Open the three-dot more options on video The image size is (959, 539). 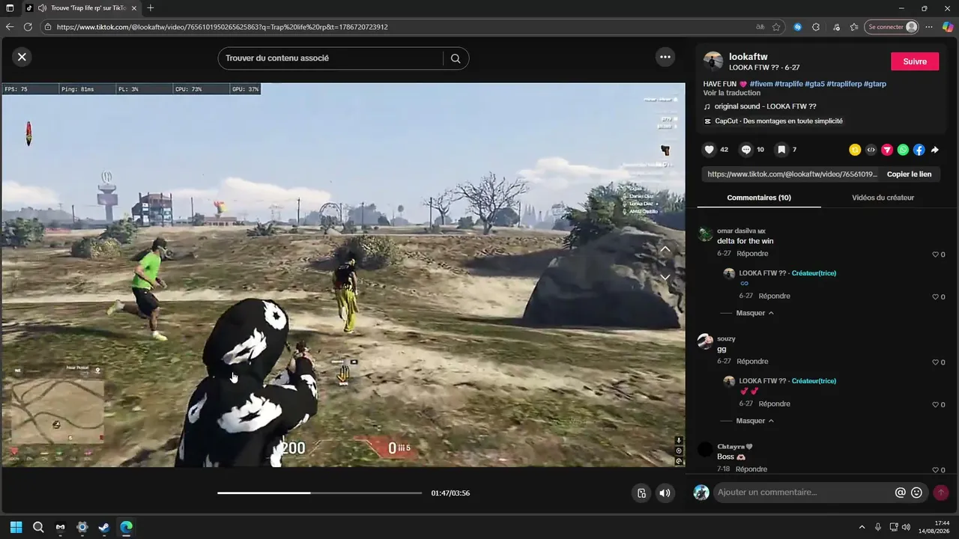pyautogui.click(x=665, y=57)
